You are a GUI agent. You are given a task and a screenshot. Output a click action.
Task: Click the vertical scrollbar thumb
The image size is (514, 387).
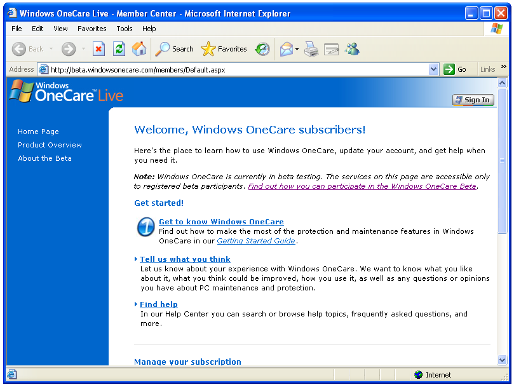pos(502,160)
